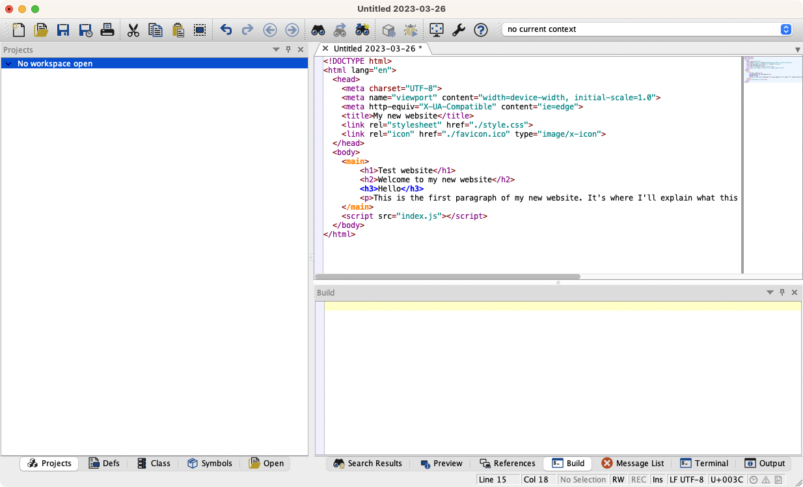The height and width of the screenshot is (487, 803).
Task: Close the Projects panel
Action: [x=301, y=49]
